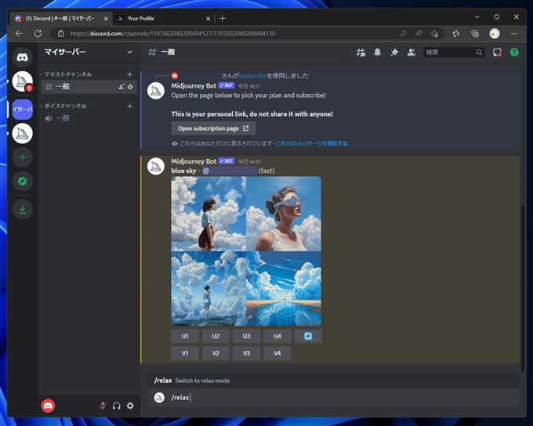Click the download apps icon in the sidebar

[x=23, y=209]
